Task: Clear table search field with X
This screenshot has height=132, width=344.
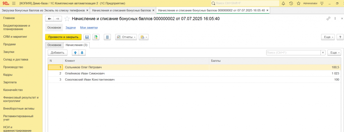Action: click(323, 53)
